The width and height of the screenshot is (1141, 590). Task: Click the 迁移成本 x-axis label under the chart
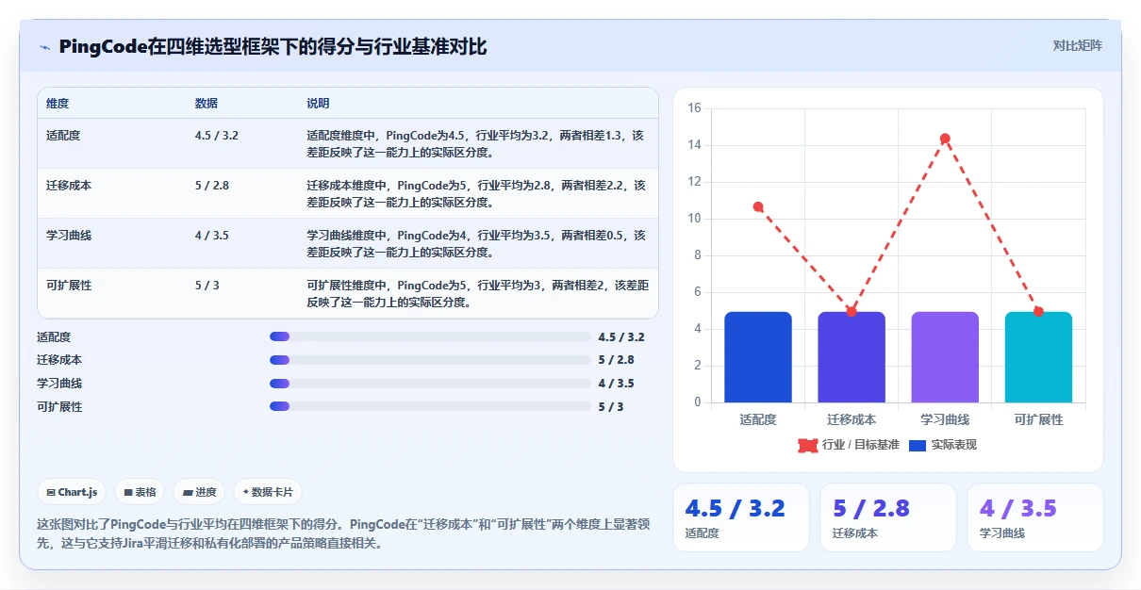[x=852, y=419]
